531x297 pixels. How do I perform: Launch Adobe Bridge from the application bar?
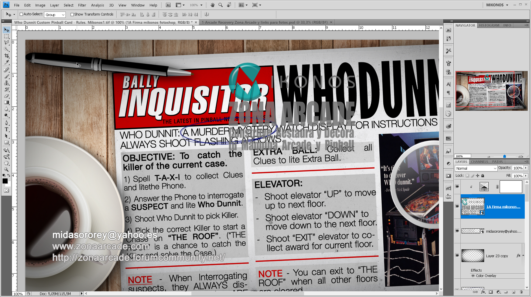pyautogui.click(x=168, y=5)
